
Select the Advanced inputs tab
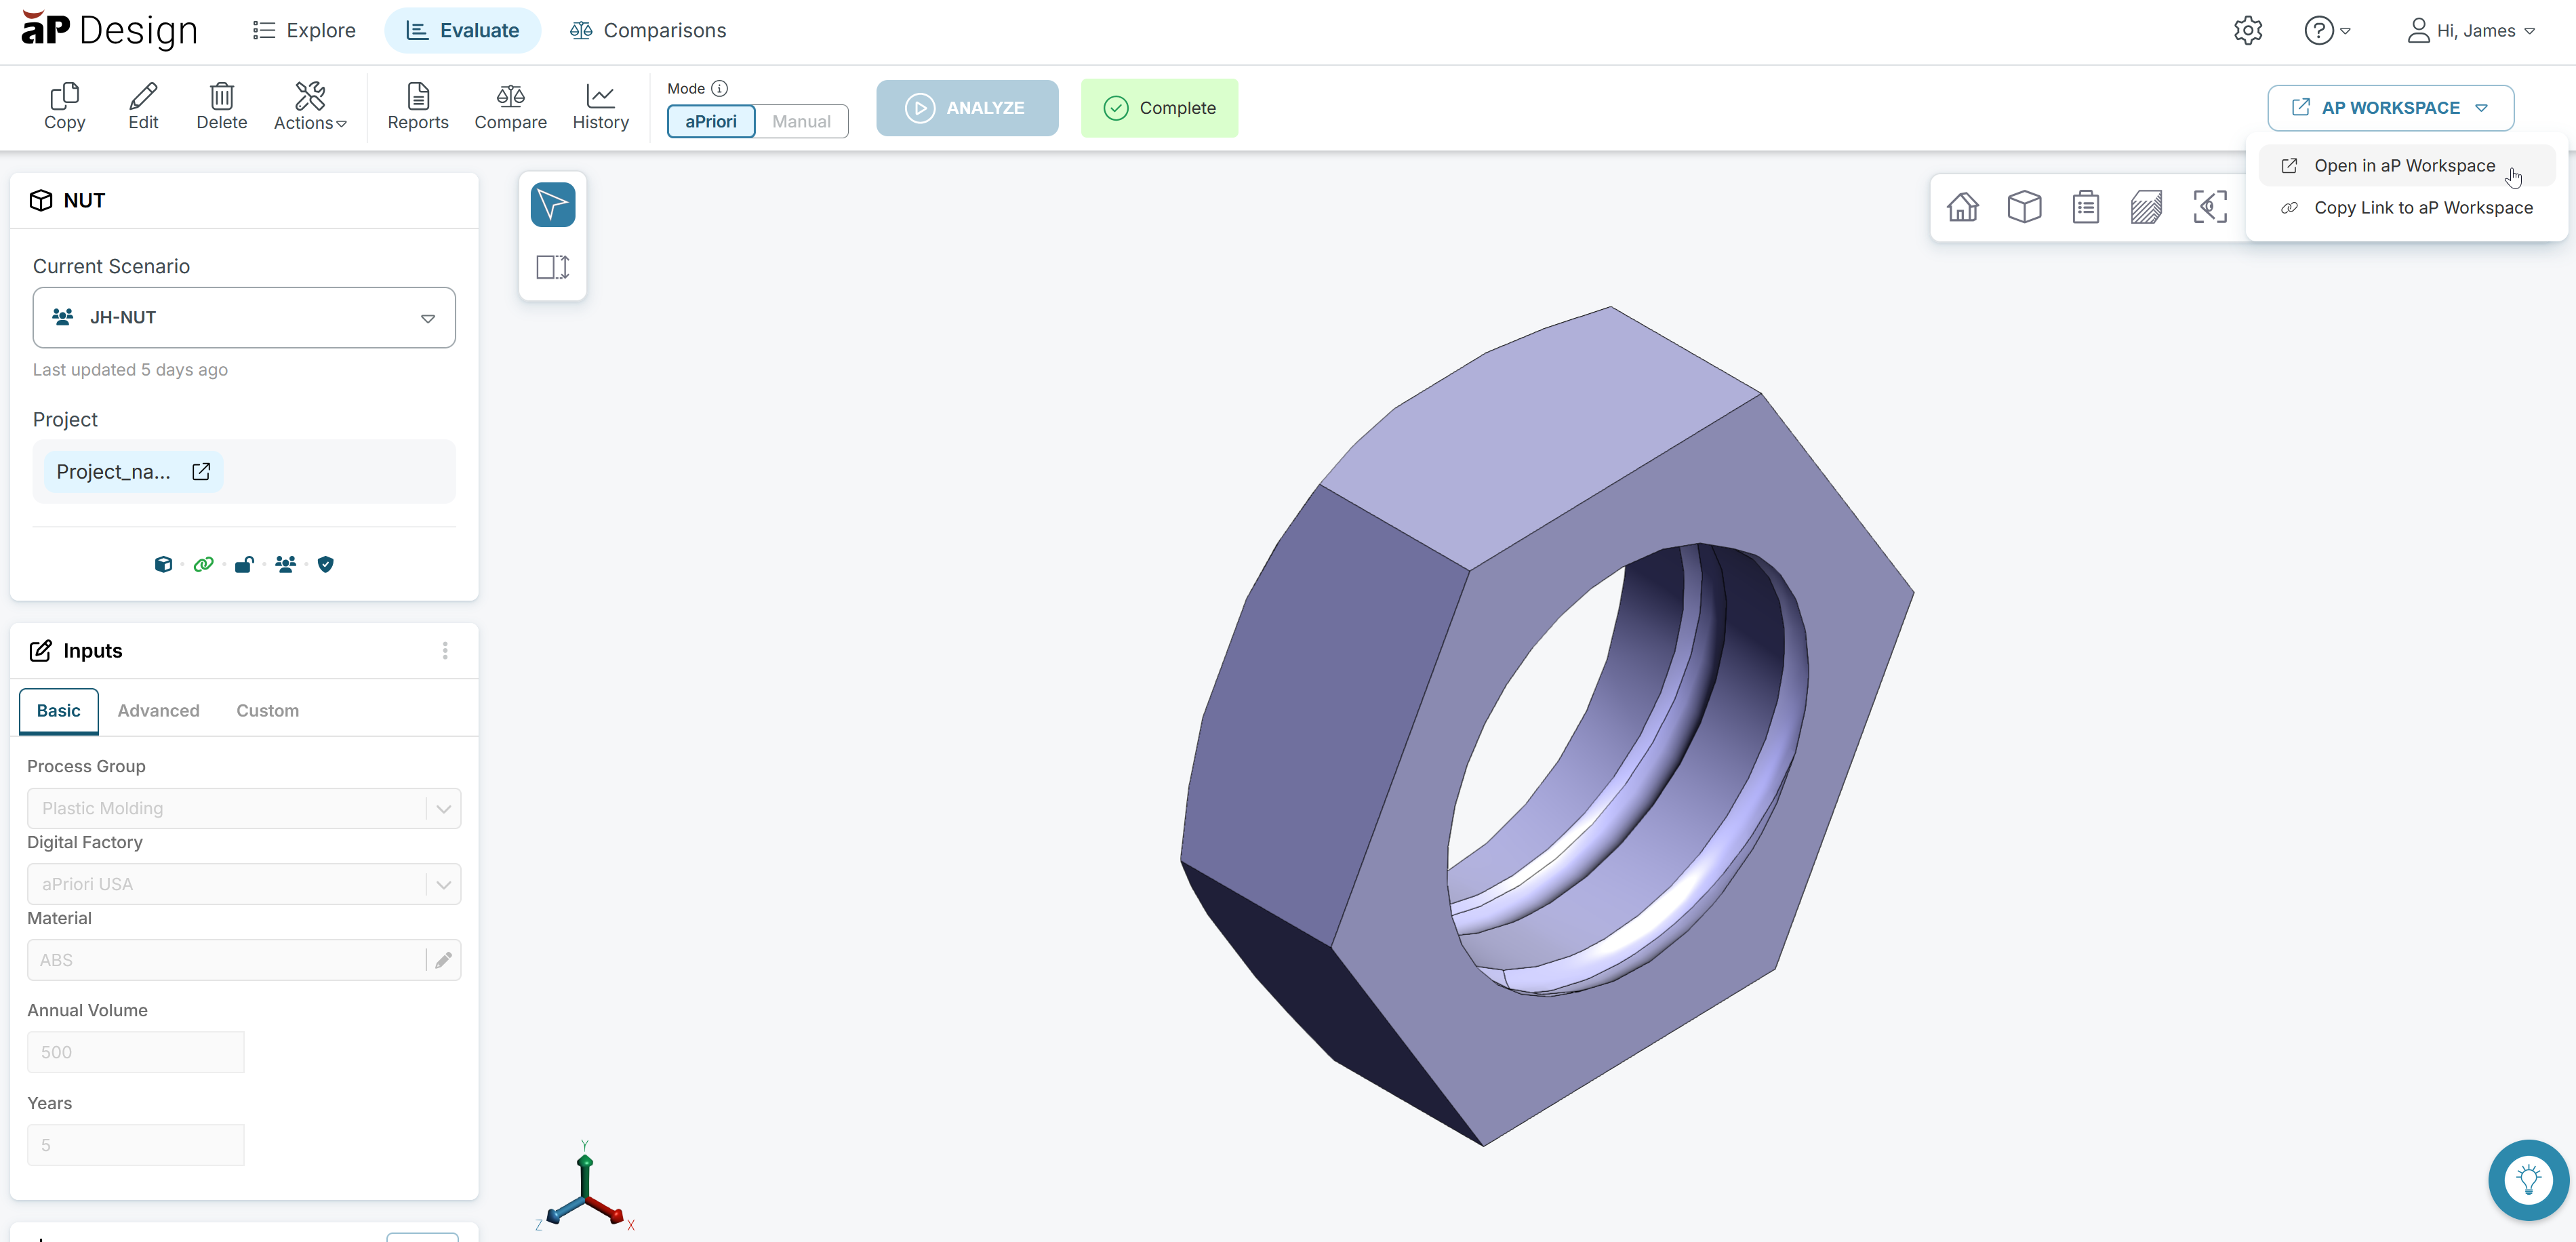(x=158, y=711)
